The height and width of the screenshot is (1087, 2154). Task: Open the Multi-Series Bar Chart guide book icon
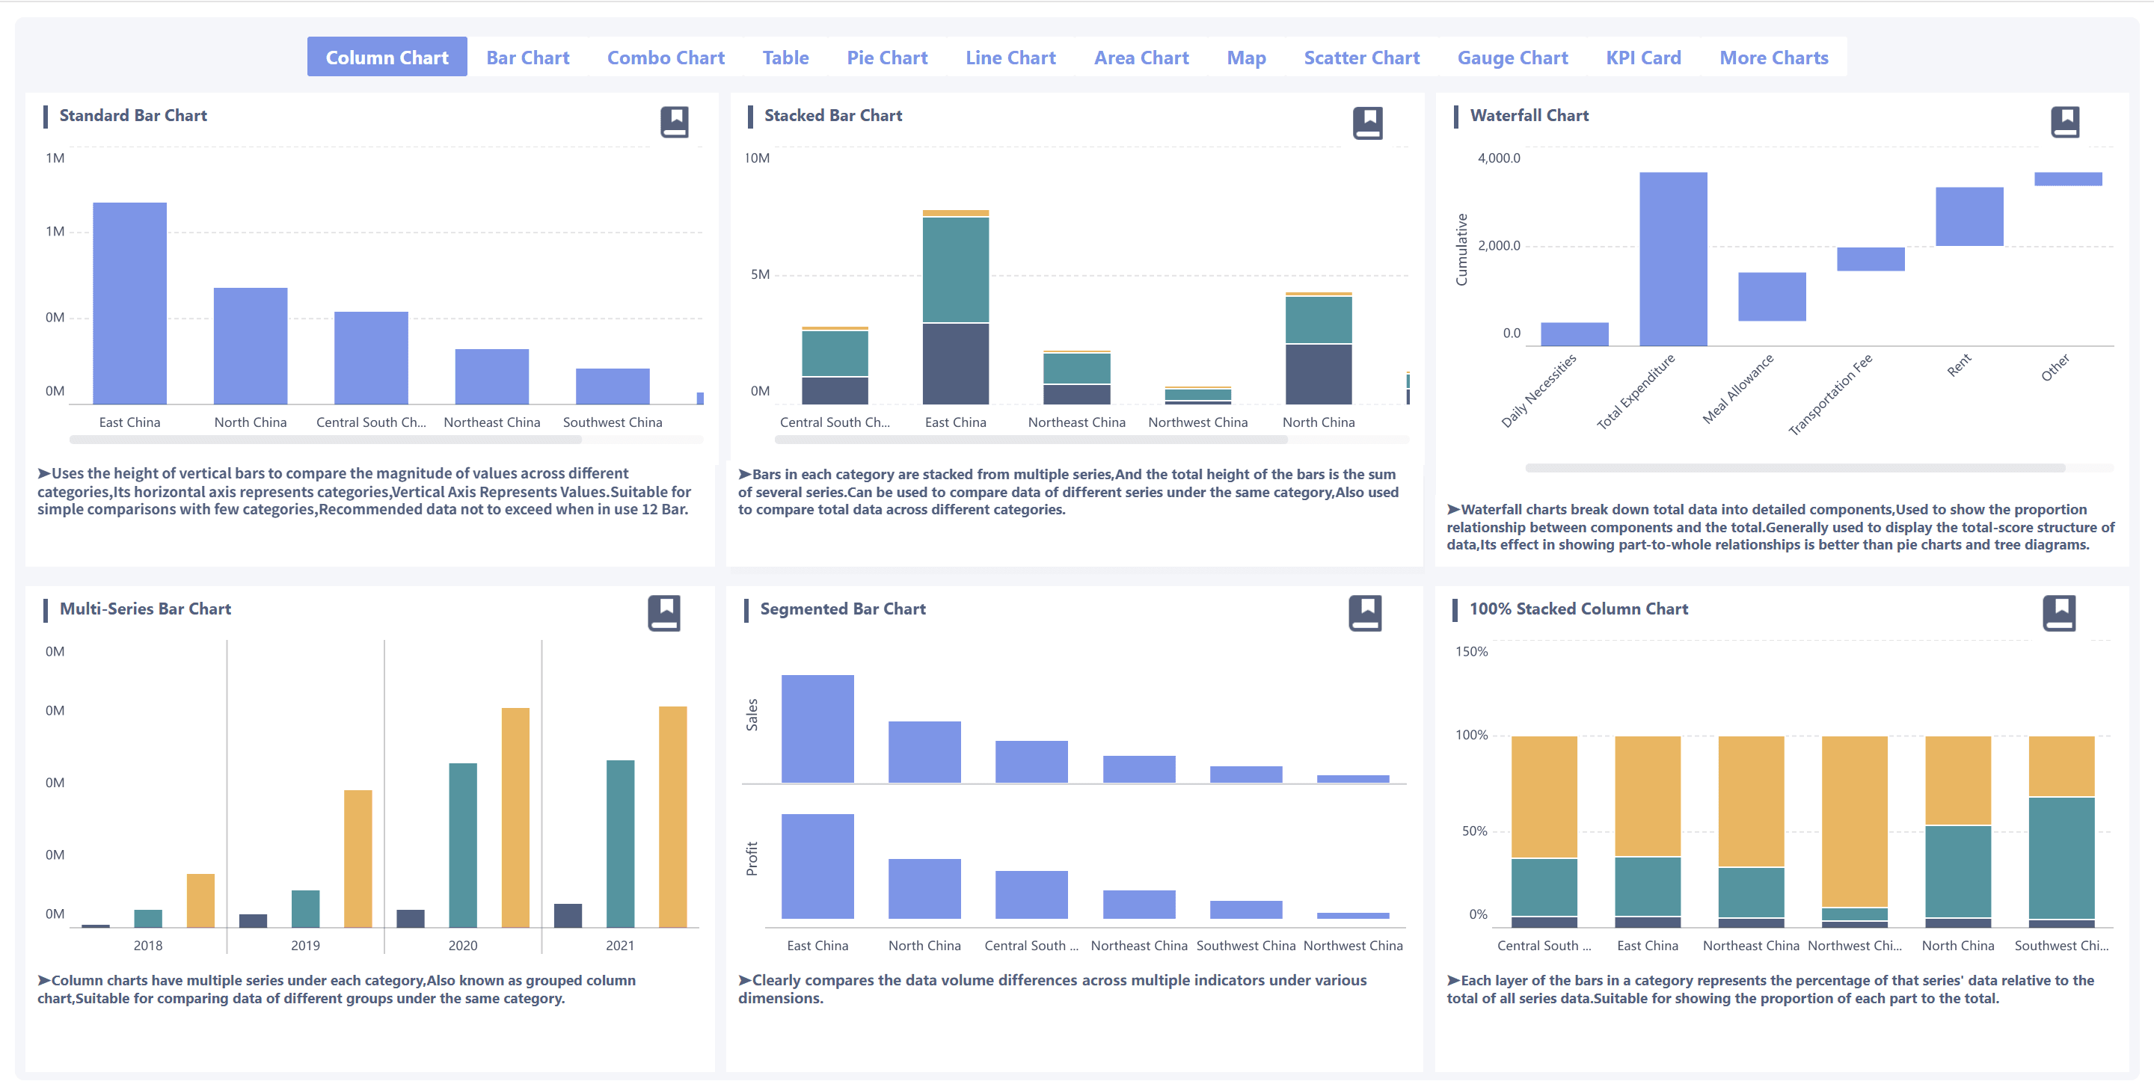tap(664, 613)
